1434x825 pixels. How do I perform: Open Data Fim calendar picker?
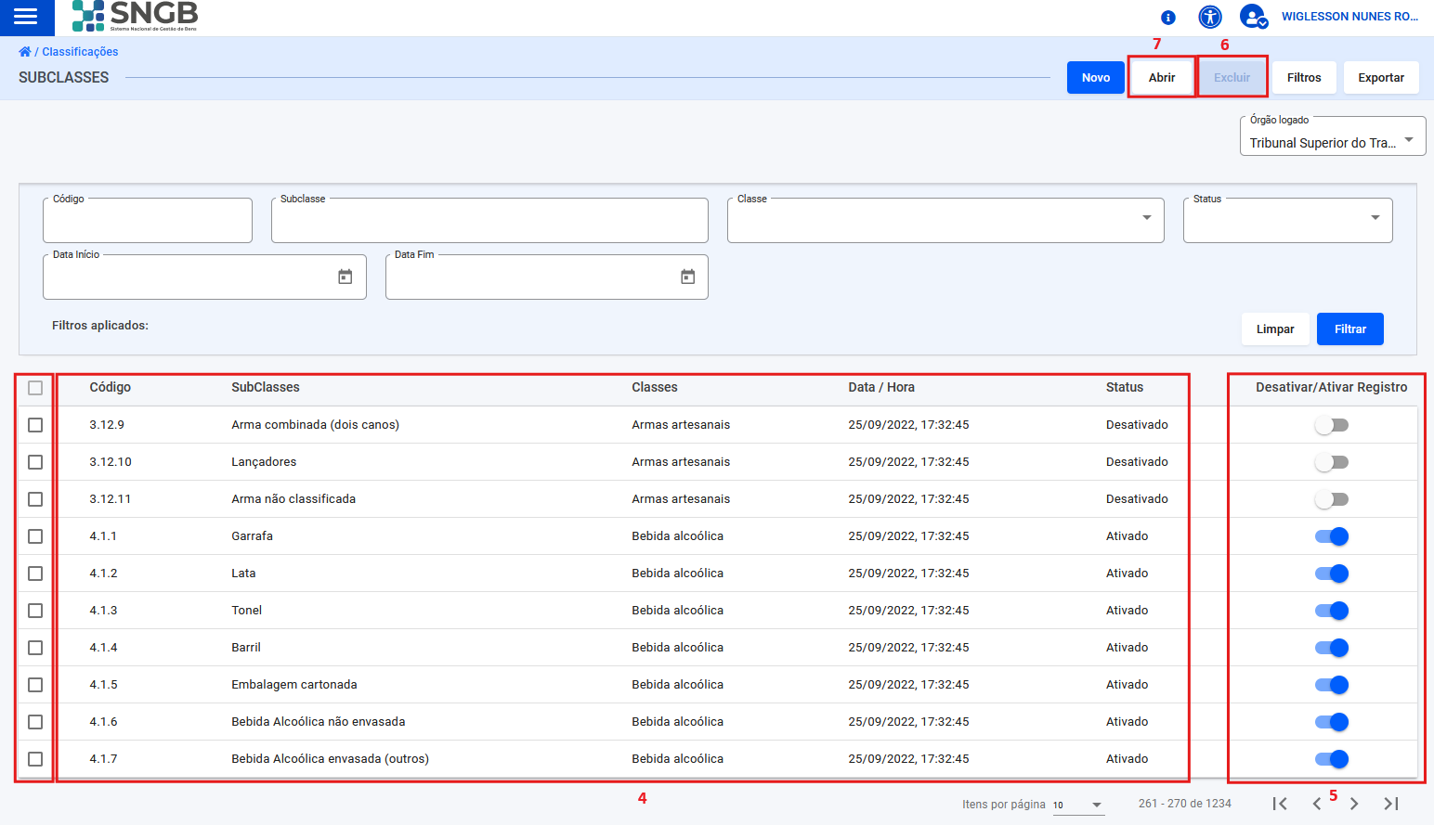[688, 277]
